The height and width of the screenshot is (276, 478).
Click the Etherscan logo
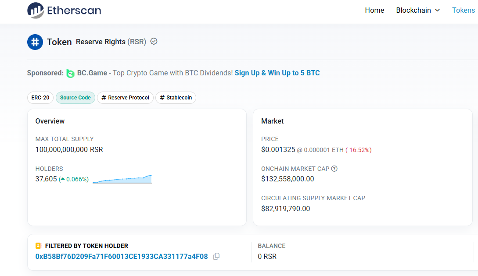(x=64, y=11)
